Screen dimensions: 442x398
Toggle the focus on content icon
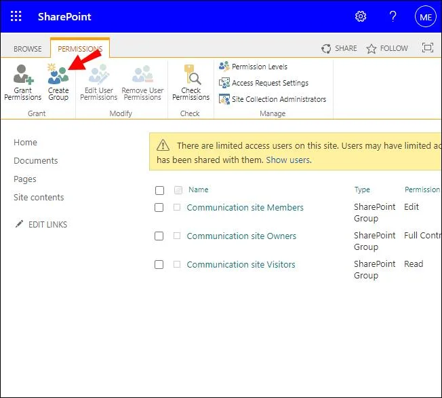(428, 48)
